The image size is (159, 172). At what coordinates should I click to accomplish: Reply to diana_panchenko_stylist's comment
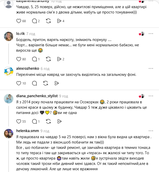(x=35, y=121)
